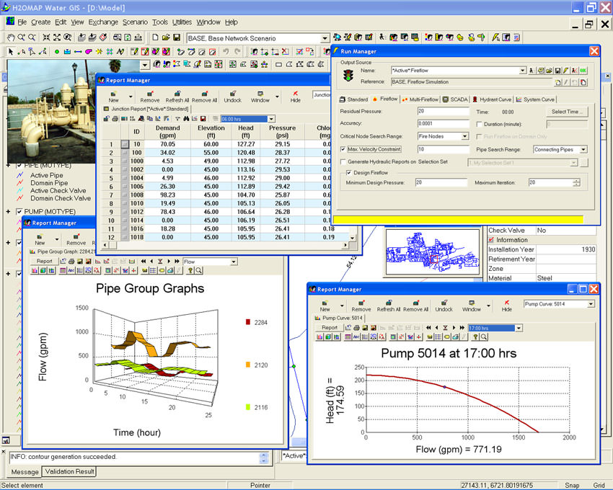This screenshot has width=613, height=490.
Task: Open the 17:00 hrs time dropdown
Action: (x=519, y=328)
